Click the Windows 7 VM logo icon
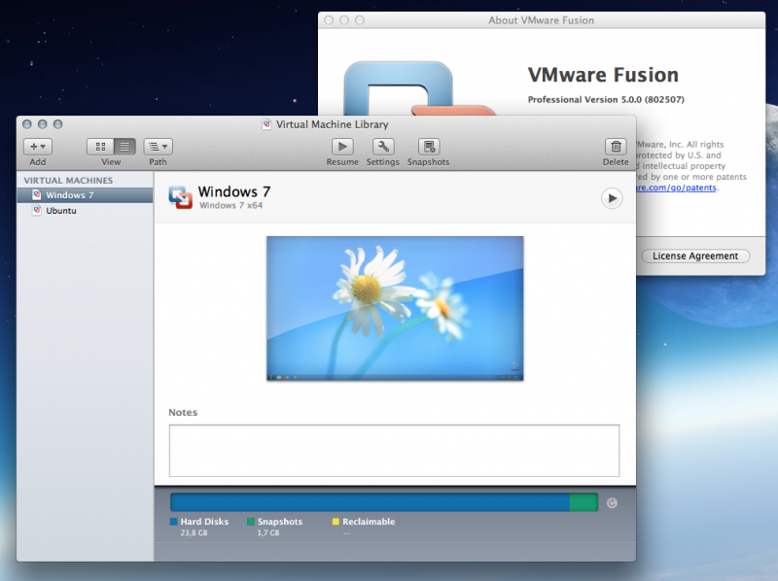The image size is (778, 581). click(181, 197)
